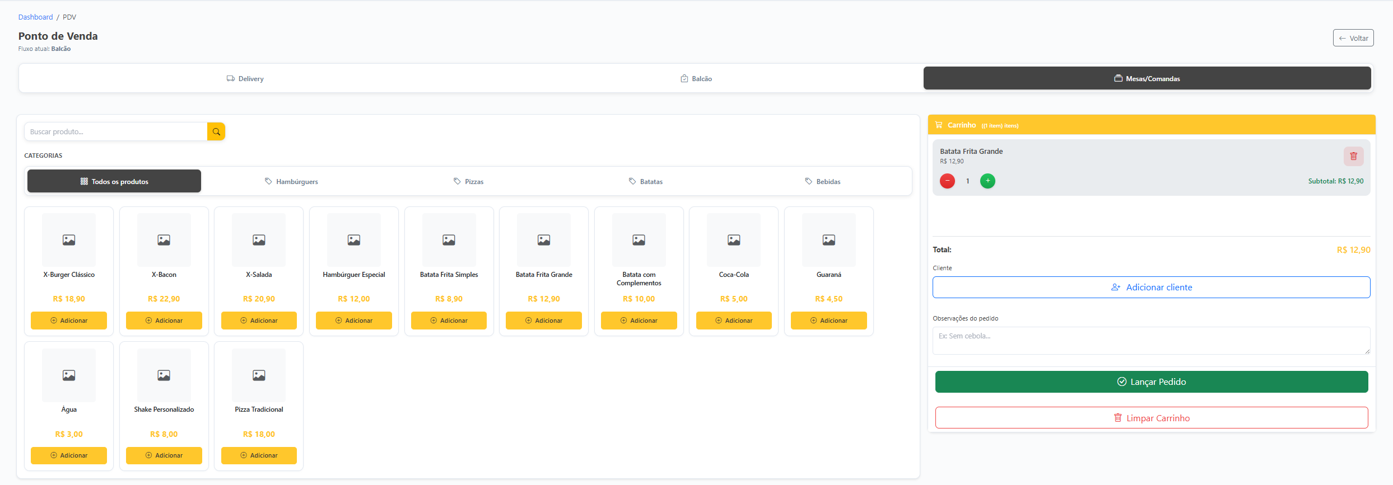This screenshot has height=485, width=1393.
Task: Focus the Buscar produto search field
Action: click(116, 131)
